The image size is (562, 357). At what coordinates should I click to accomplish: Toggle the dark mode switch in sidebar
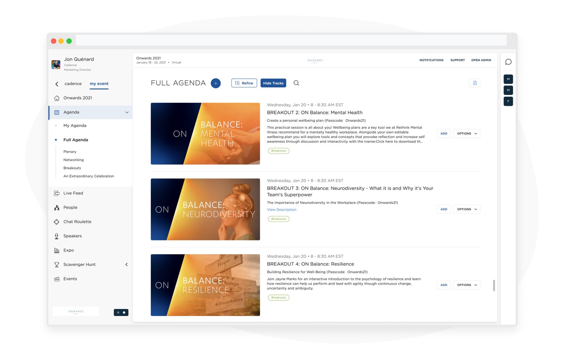pyautogui.click(x=121, y=312)
